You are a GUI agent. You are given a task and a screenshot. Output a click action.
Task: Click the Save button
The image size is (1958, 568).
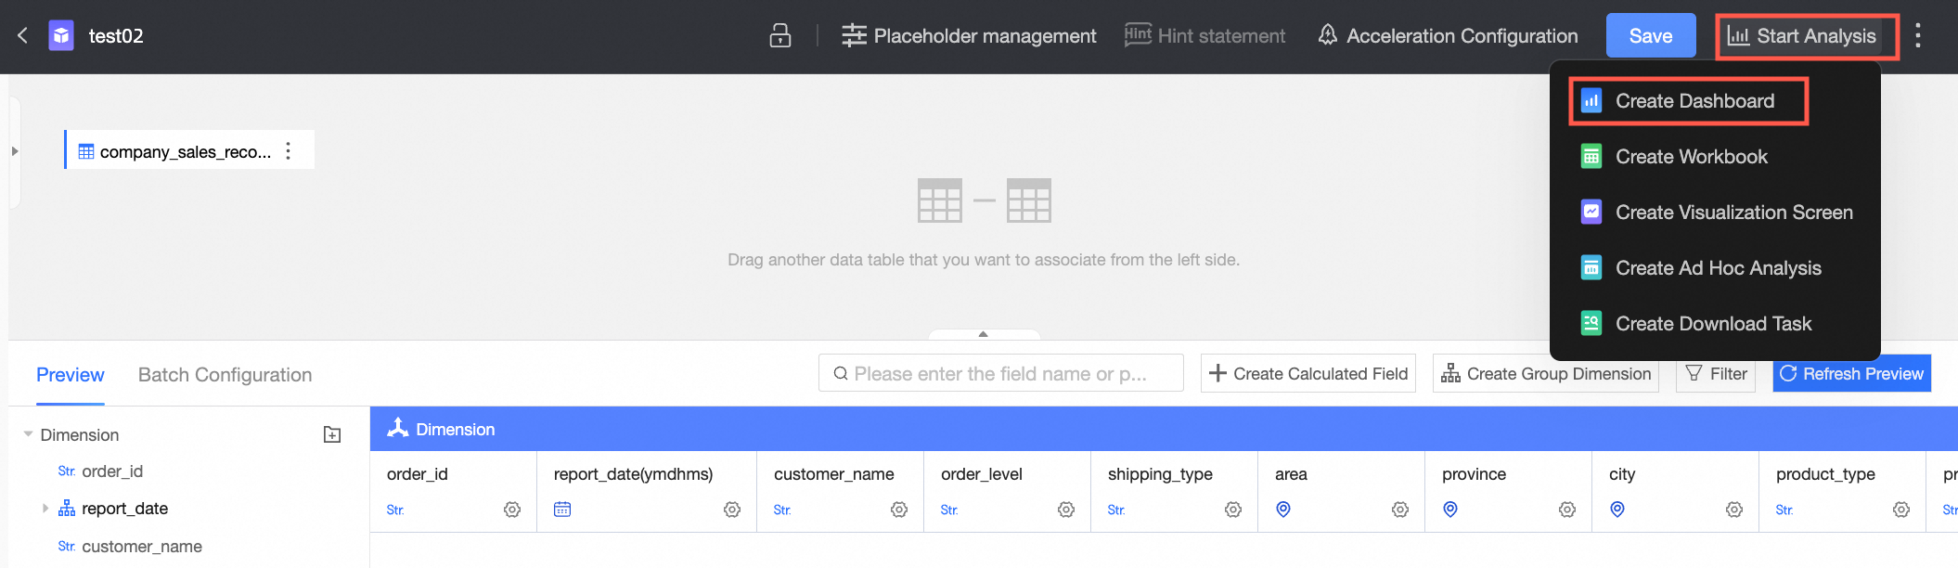click(x=1651, y=36)
